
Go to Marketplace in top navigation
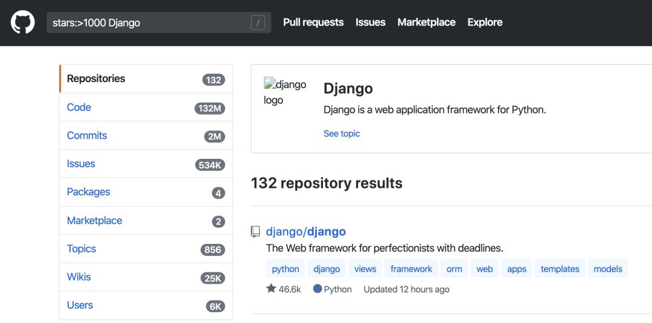pyautogui.click(x=426, y=22)
